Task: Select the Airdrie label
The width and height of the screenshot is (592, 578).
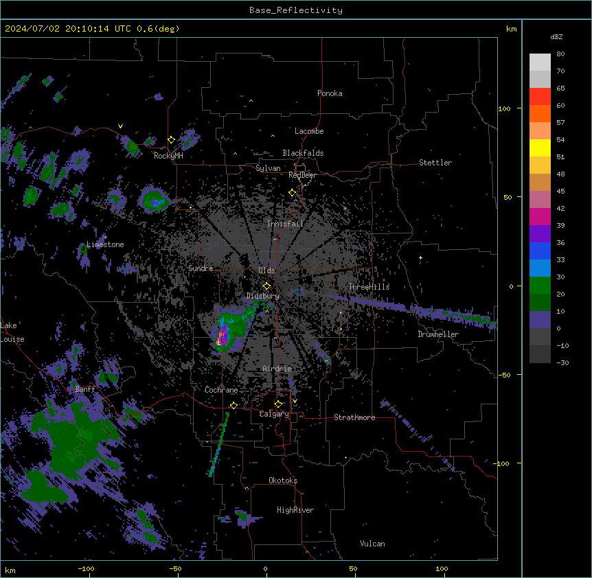Action: click(277, 369)
